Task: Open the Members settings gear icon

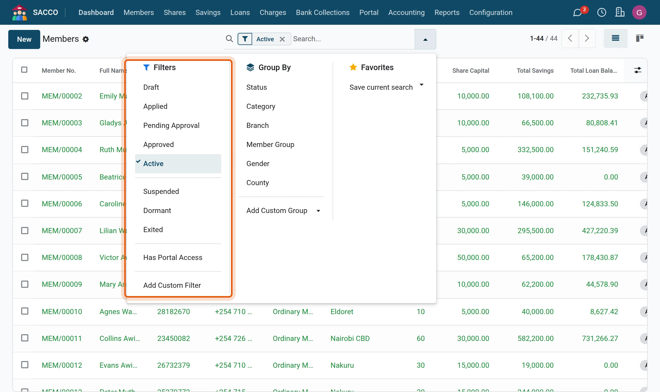Action: point(86,39)
